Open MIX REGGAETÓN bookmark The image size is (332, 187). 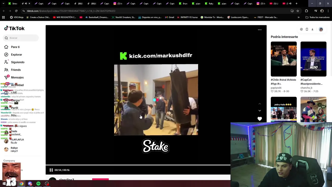pos(64,17)
